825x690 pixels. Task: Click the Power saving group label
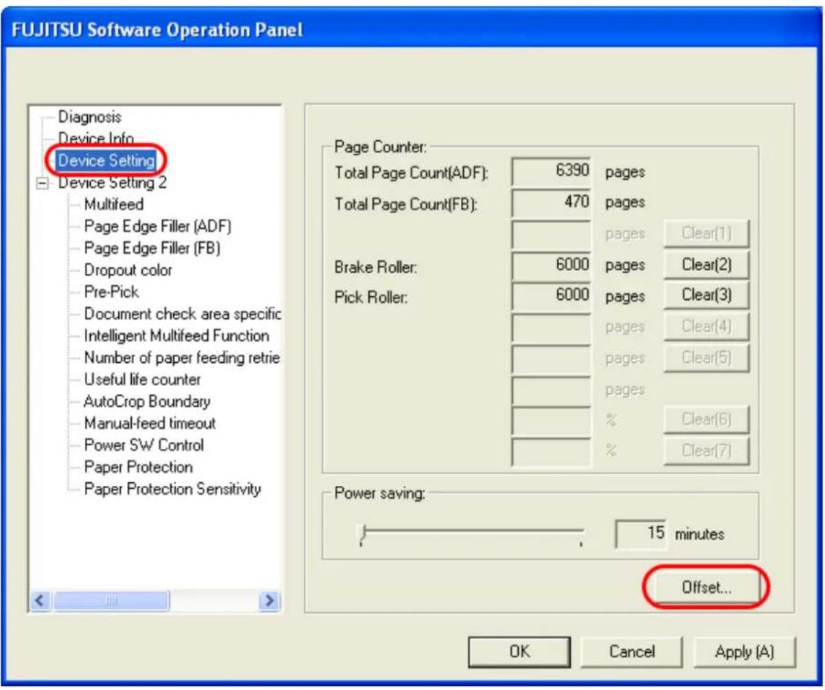coord(380,493)
